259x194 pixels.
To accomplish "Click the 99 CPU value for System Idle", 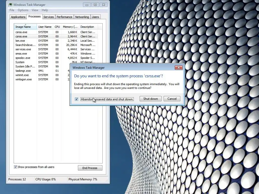I will (57, 66).
